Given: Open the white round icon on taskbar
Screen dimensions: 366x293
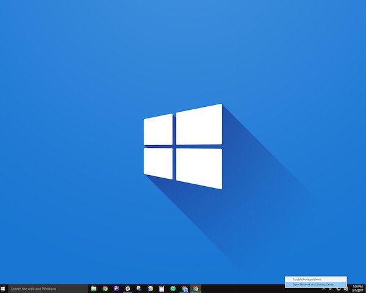Looking at the screenshot, I should 127,289.
